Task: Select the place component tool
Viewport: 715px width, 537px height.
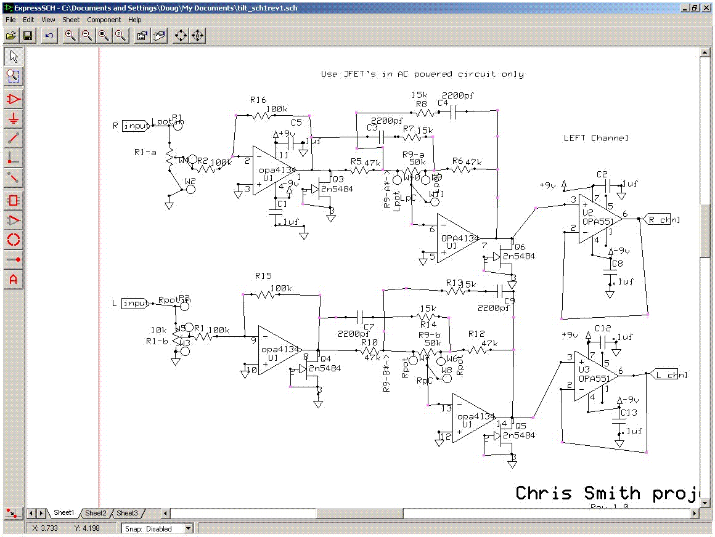Action: coord(14,99)
